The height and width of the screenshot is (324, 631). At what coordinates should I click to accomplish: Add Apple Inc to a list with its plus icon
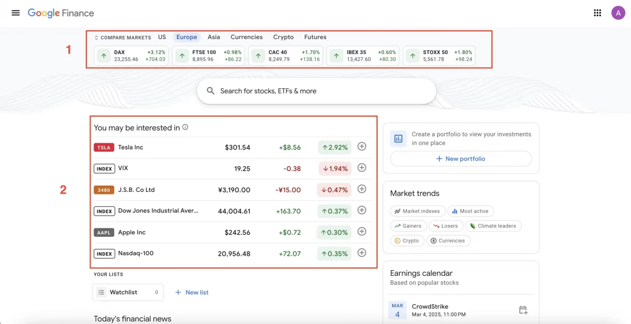[x=362, y=231]
